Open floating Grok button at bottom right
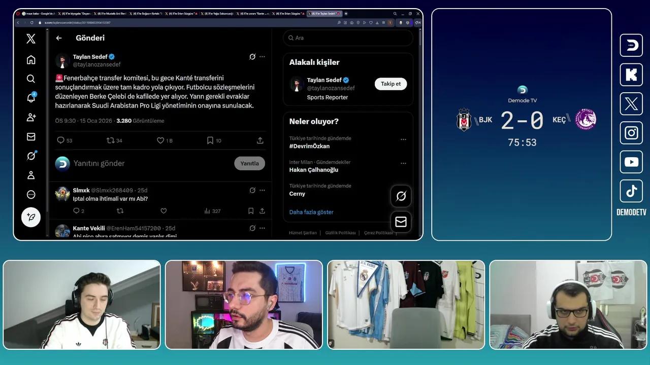The width and height of the screenshot is (650, 365). [401, 196]
